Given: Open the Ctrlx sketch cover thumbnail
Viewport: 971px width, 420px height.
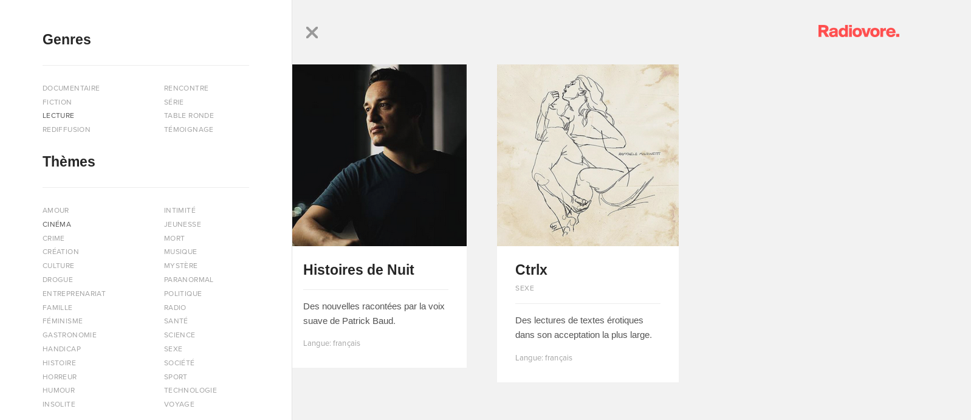Looking at the screenshot, I should [x=588, y=155].
